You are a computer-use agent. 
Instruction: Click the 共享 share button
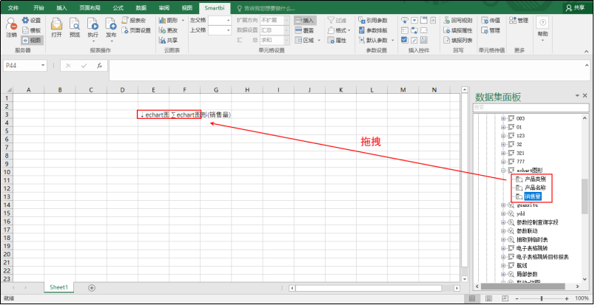[575, 7]
